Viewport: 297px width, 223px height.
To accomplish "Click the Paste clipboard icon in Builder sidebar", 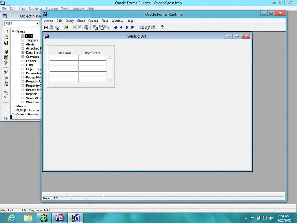I will (6, 83).
